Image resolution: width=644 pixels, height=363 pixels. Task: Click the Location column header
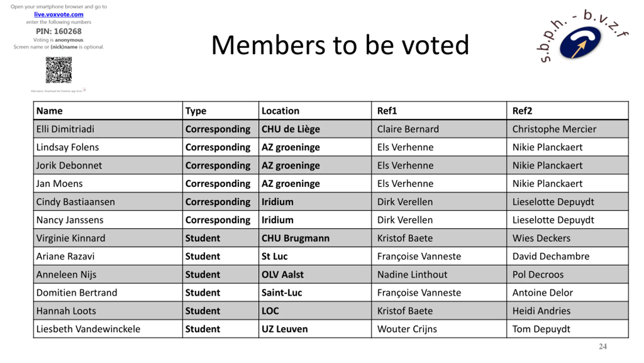click(x=280, y=111)
